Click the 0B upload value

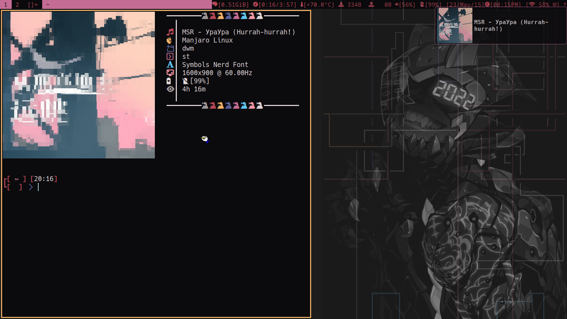pos(388,5)
